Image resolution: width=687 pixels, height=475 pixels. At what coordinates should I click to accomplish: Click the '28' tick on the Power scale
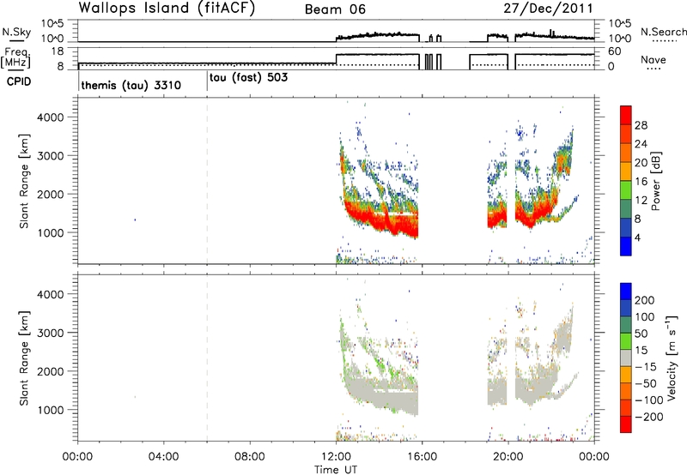pos(641,125)
